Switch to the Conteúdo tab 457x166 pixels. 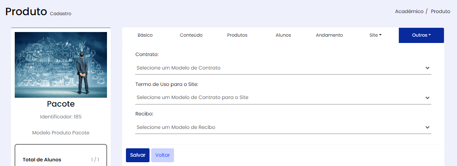(x=191, y=35)
